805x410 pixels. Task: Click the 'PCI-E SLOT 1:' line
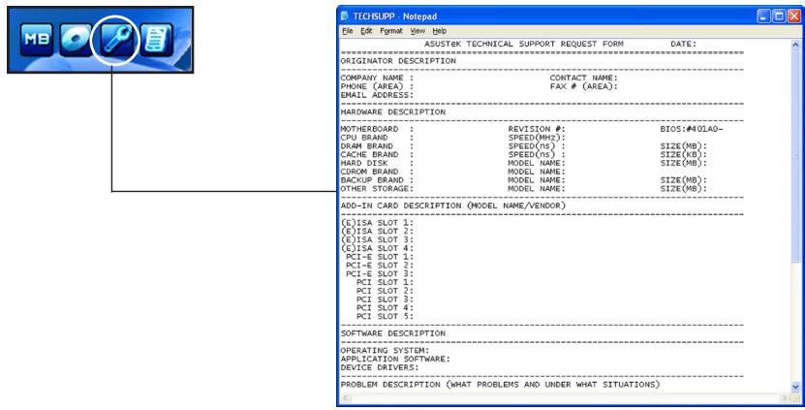point(380,257)
